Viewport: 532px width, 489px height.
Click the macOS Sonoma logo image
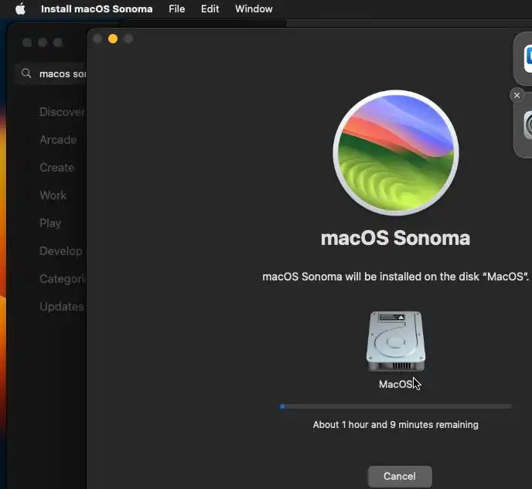396,152
